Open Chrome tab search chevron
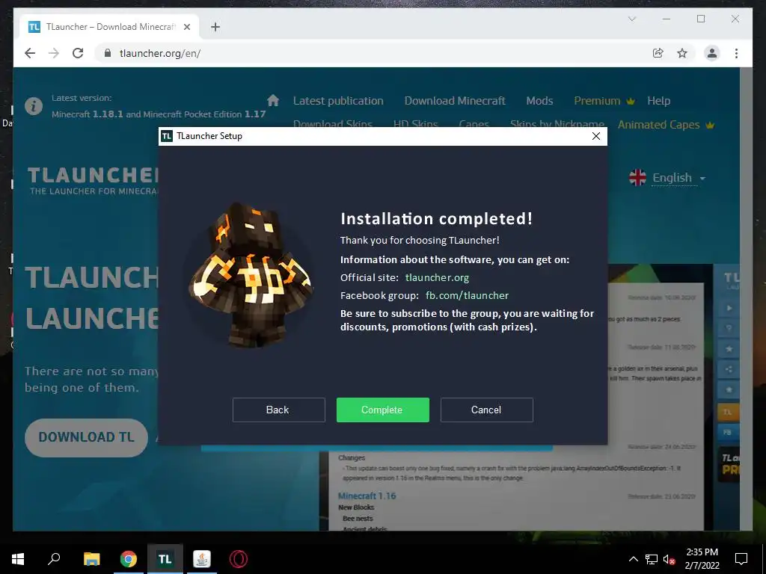Viewport: 766px width, 574px height. coord(631,19)
